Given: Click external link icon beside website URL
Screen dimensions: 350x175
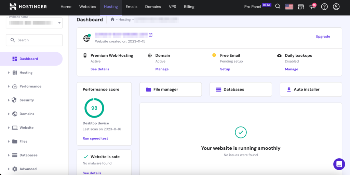Looking at the screenshot, I should click(x=151, y=35).
